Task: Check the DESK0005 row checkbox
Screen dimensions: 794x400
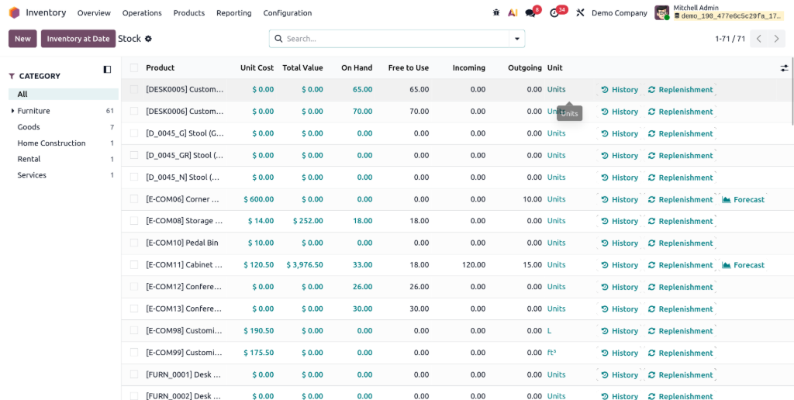Action: click(x=134, y=90)
